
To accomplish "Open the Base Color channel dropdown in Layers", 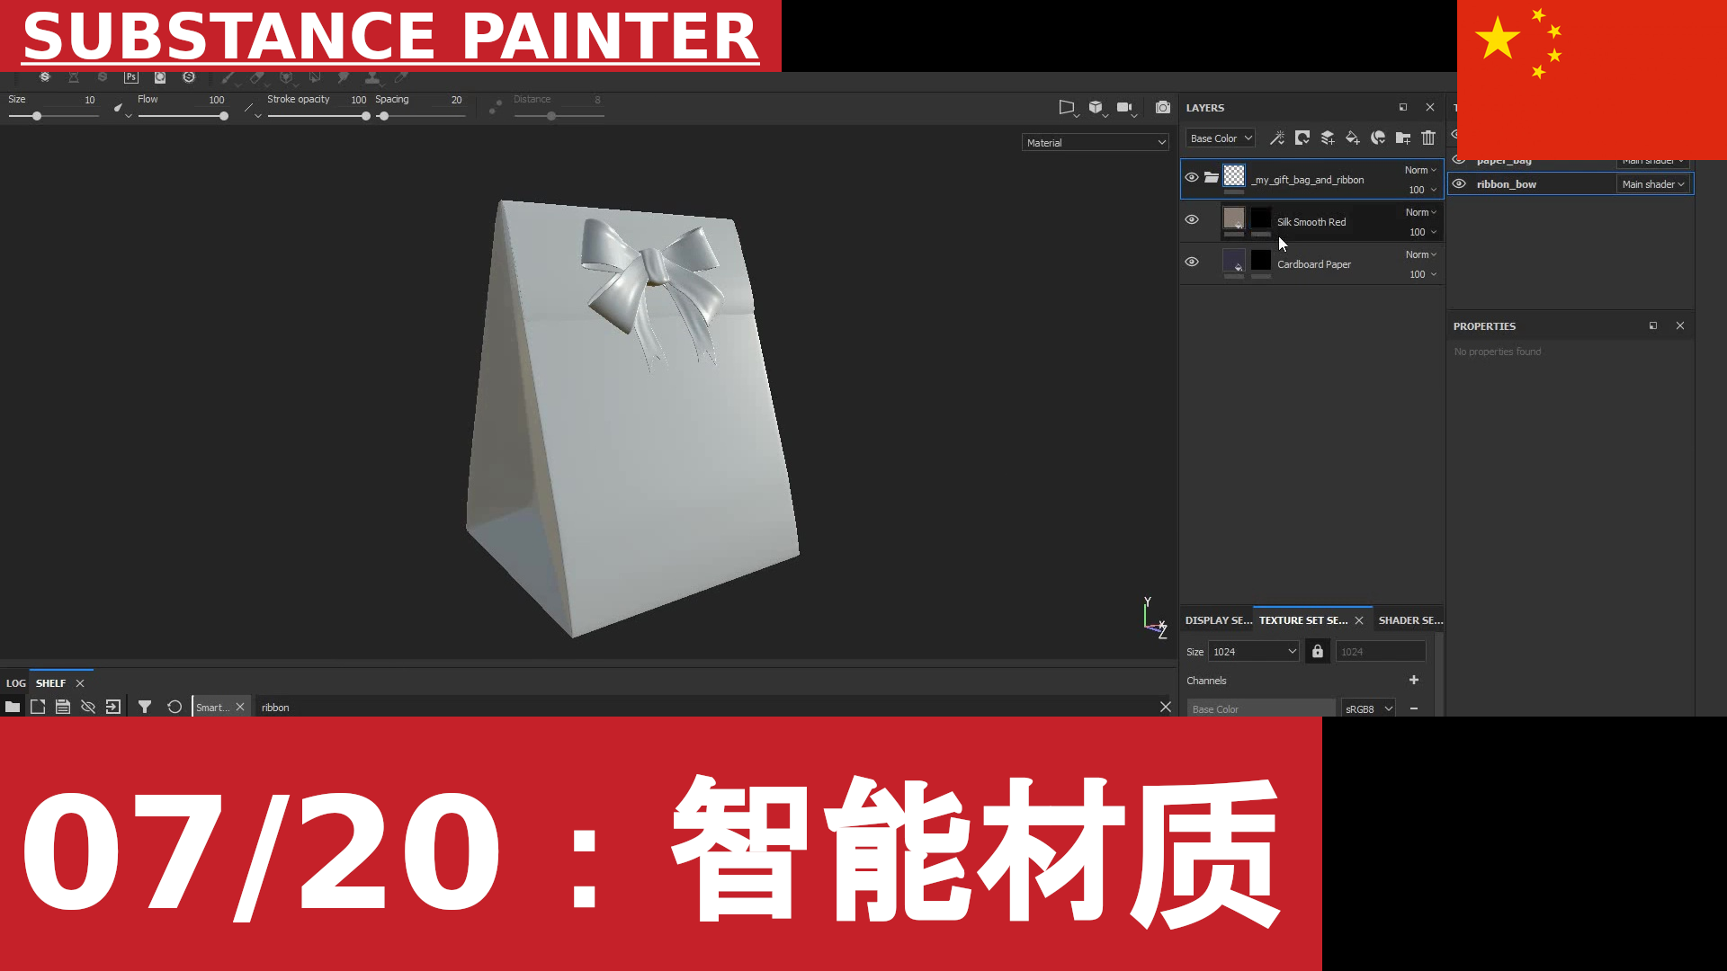I will pyautogui.click(x=1220, y=138).
